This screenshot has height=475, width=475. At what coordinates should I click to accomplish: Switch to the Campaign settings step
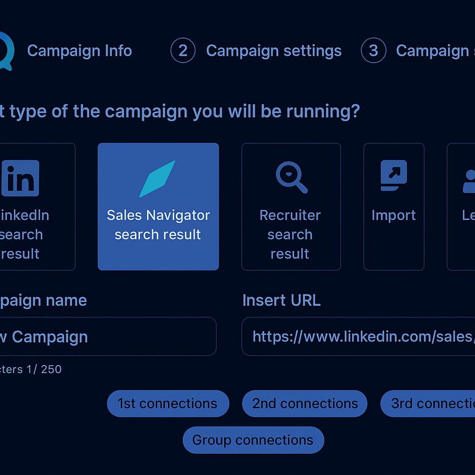[x=274, y=51]
